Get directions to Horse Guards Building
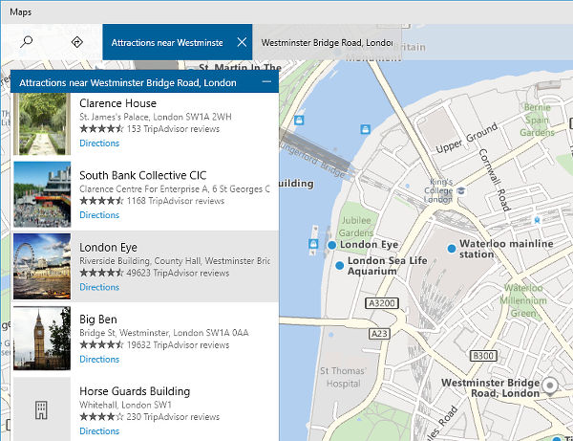Image resolution: width=573 pixels, height=441 pixels. click(99, 431)
